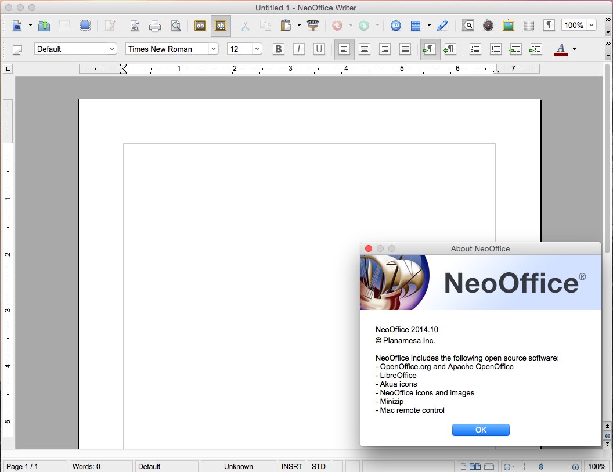Open Font Color dropdown arrow

(x=574, y=49)
